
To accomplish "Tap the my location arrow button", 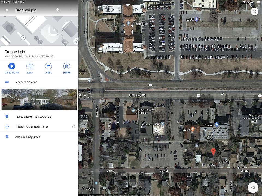I will [x=253, y=188].
